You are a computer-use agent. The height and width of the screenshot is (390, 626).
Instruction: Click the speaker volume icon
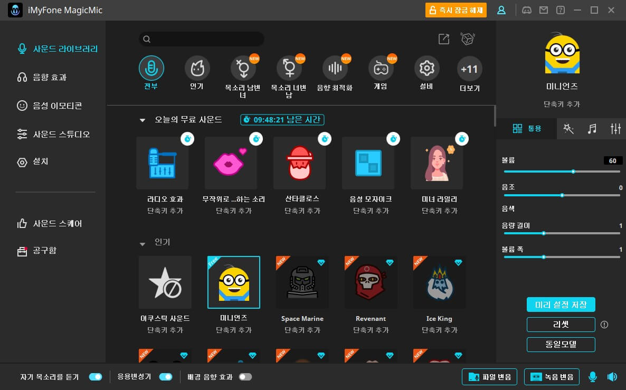pyautogui.click(x=612, y=377)
